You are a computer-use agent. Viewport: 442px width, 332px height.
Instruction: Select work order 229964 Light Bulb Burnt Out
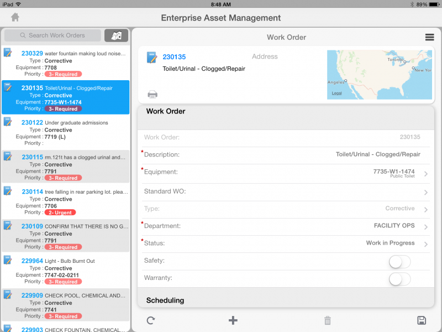(x=65, y=271)
